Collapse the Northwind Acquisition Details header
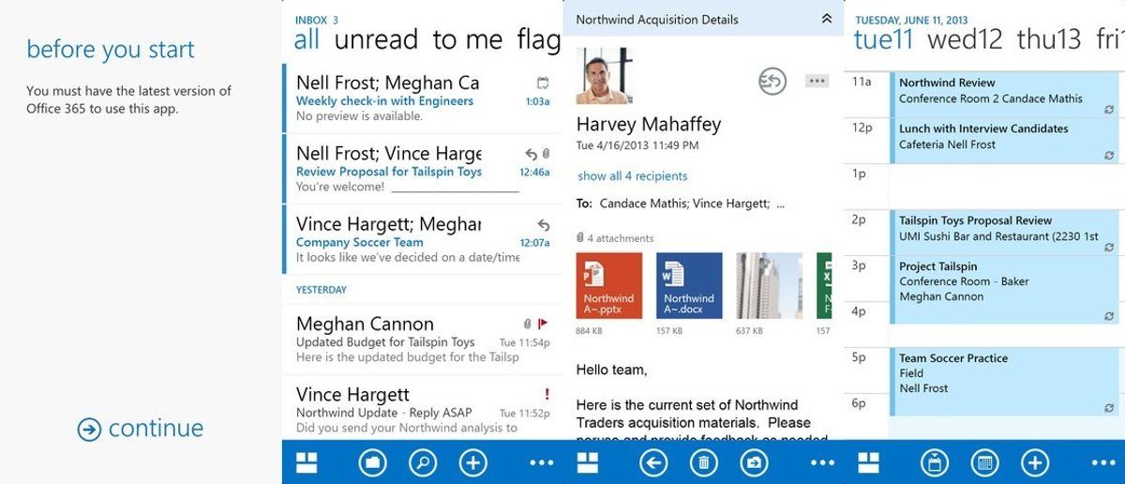Image resolution: width=1125 pixels, height=484 pixels. click(826, 19)
